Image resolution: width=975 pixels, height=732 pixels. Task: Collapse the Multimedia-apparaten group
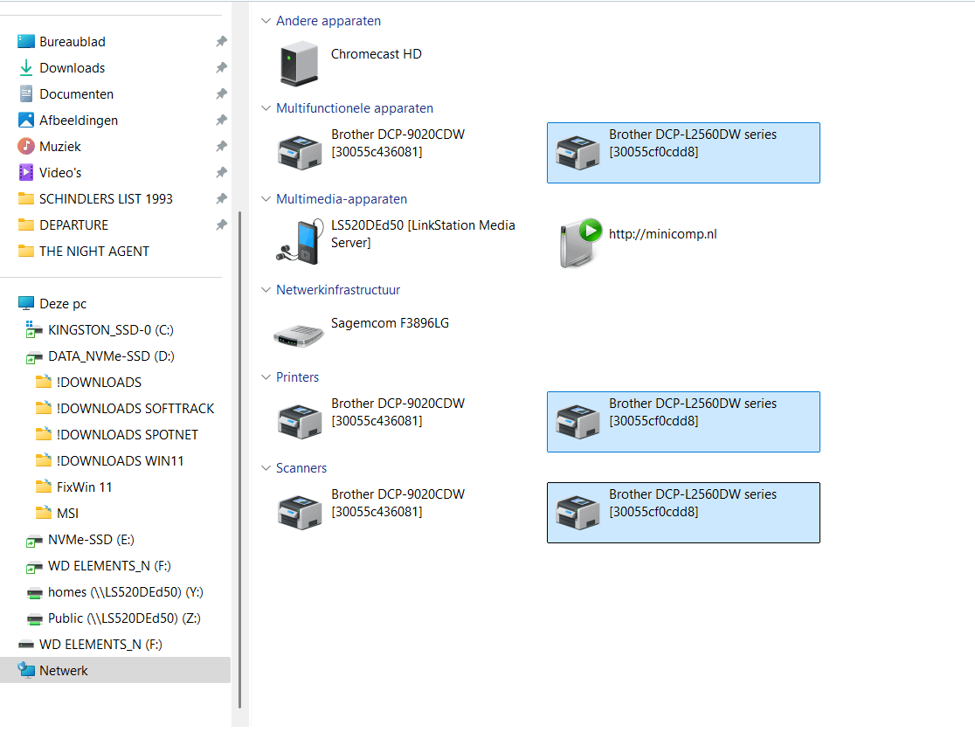point(266,199)
